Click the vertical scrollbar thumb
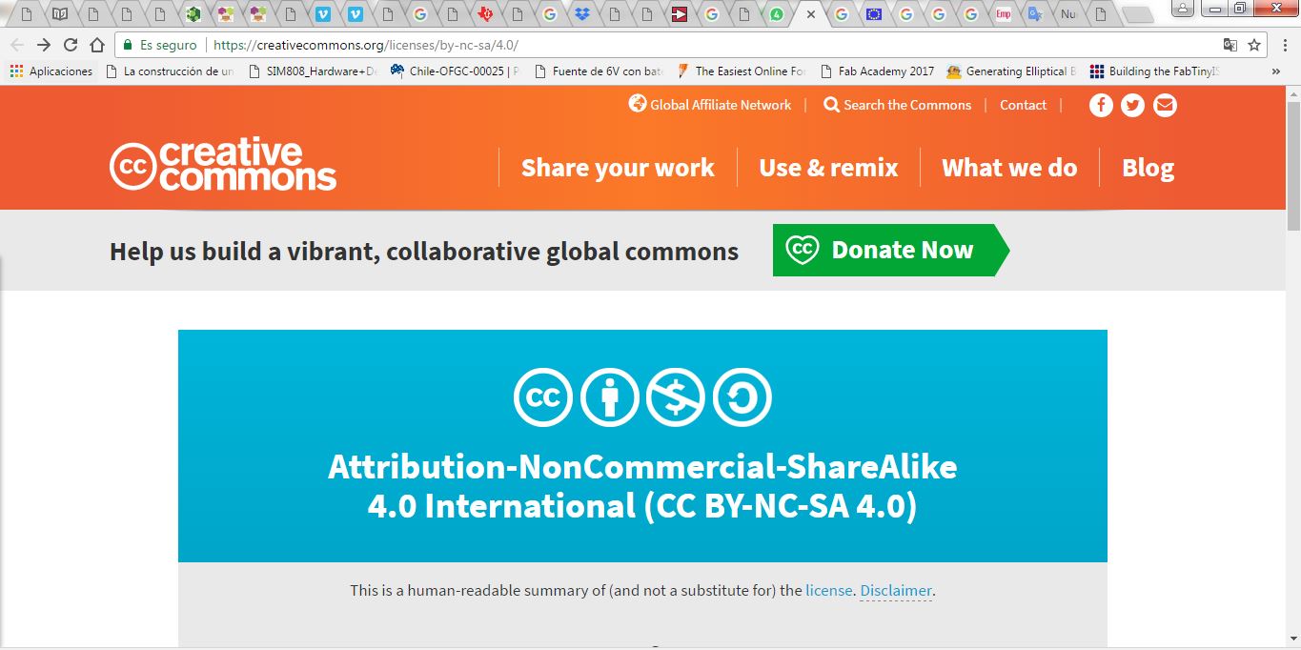The width and height of the screenshot is (1301, 650). pyautogui.click(x=1293, y=164)
